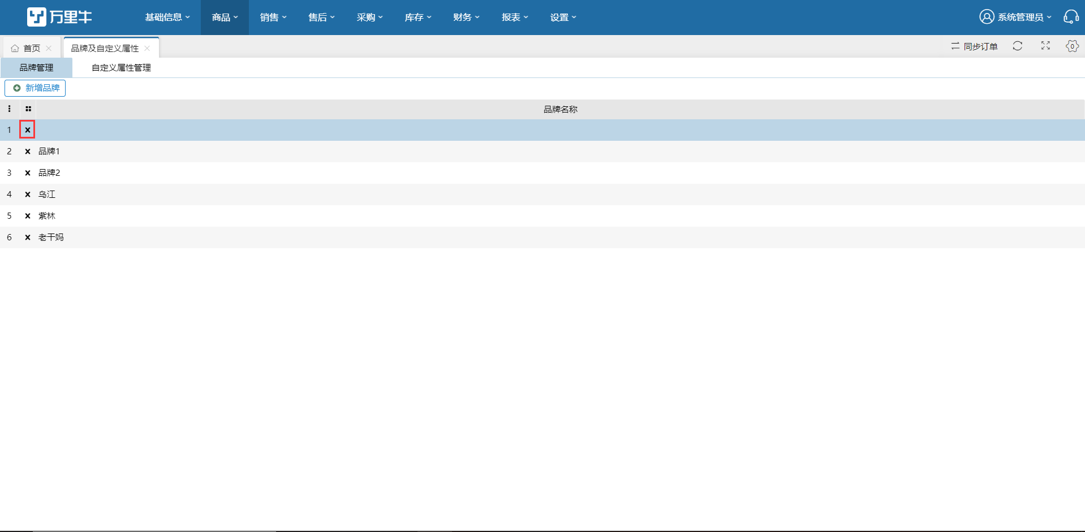Select the 乌江 row
The height and width of the screenshot is (532, 1085).
[x=542, y=194]
